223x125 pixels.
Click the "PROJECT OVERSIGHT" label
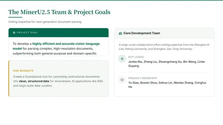point(143,78)
